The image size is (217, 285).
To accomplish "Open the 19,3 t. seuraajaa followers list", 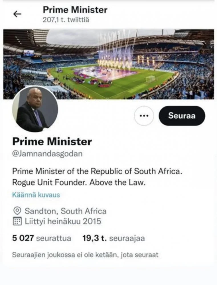I will [113, 238].
